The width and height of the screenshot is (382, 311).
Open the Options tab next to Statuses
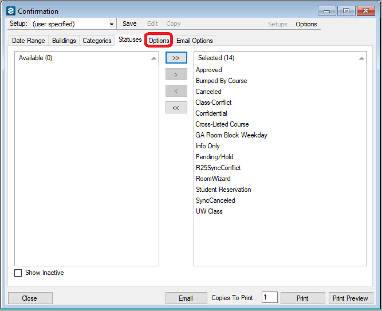coord(159,41)
